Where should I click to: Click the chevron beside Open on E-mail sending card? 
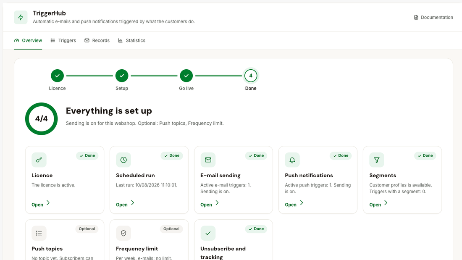tap(217, 203)
